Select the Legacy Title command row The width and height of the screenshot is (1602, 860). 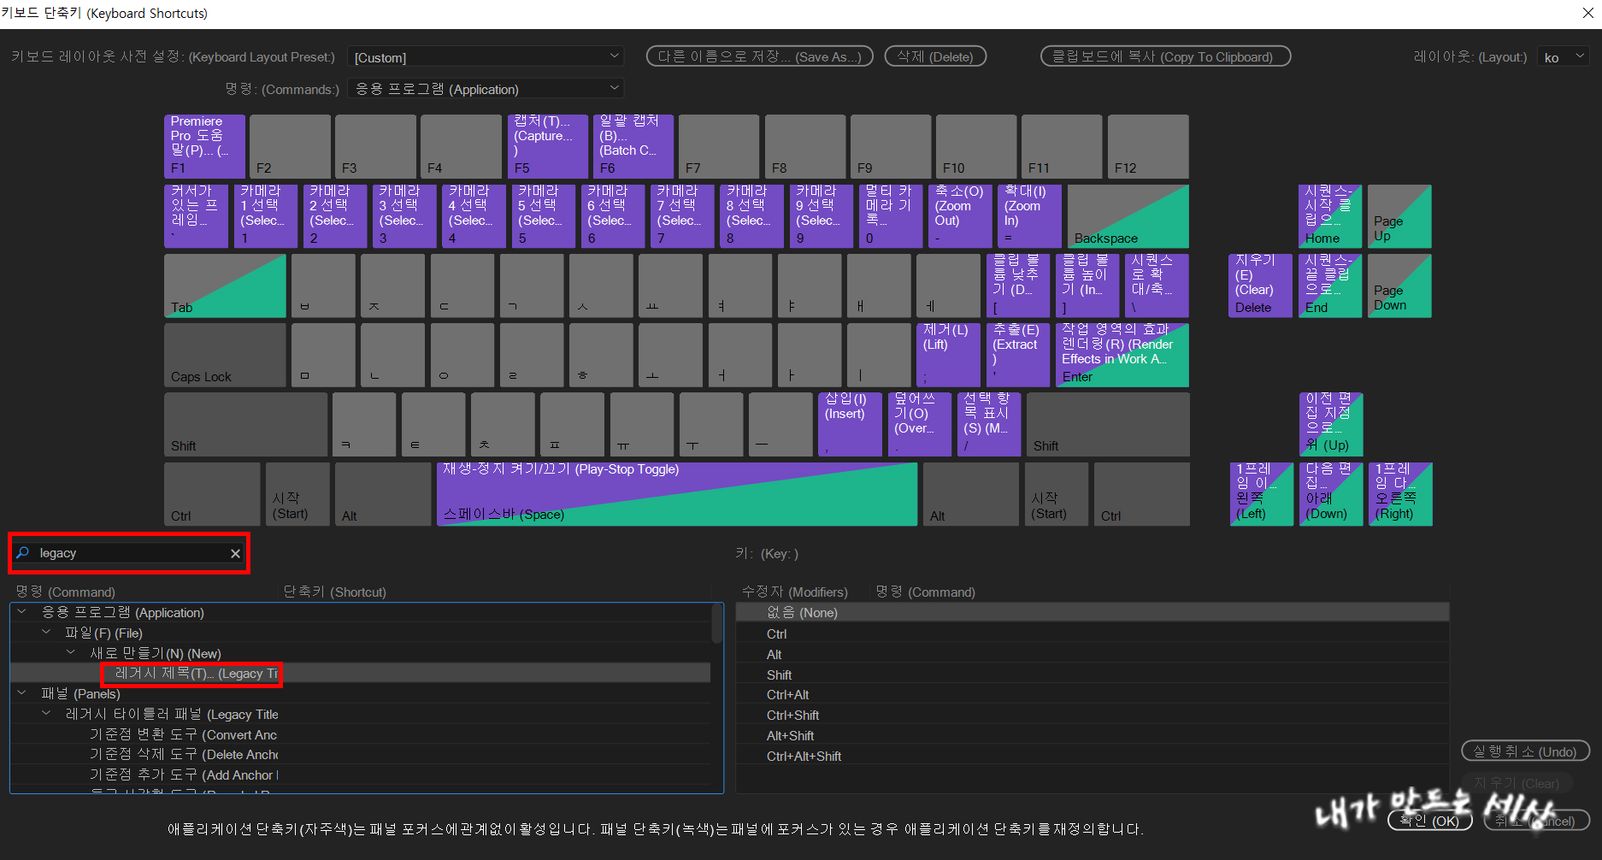click(x=360, y=674)
